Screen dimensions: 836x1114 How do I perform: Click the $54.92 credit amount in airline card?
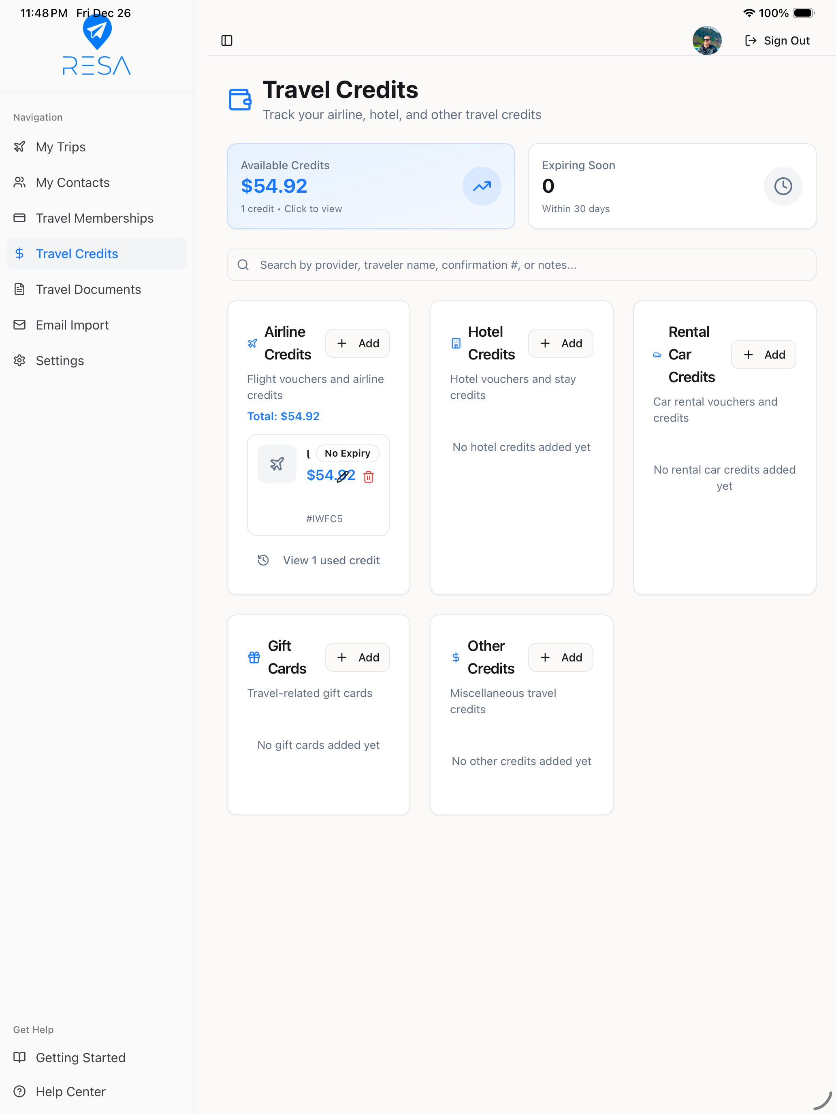[x=331, y=475]
